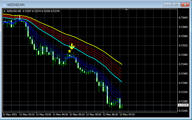Click the 0.72405 price scale label

coord(183,73)
